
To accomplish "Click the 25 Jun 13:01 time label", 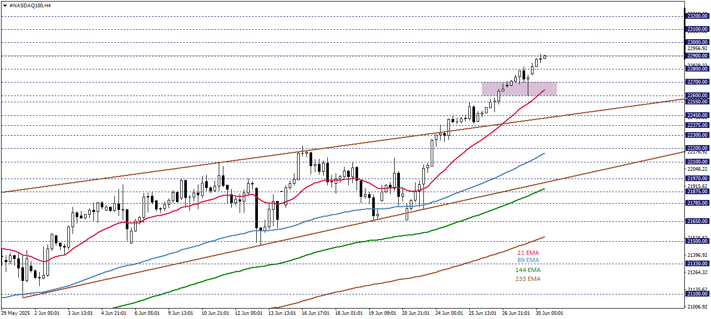I will [483, 313].
